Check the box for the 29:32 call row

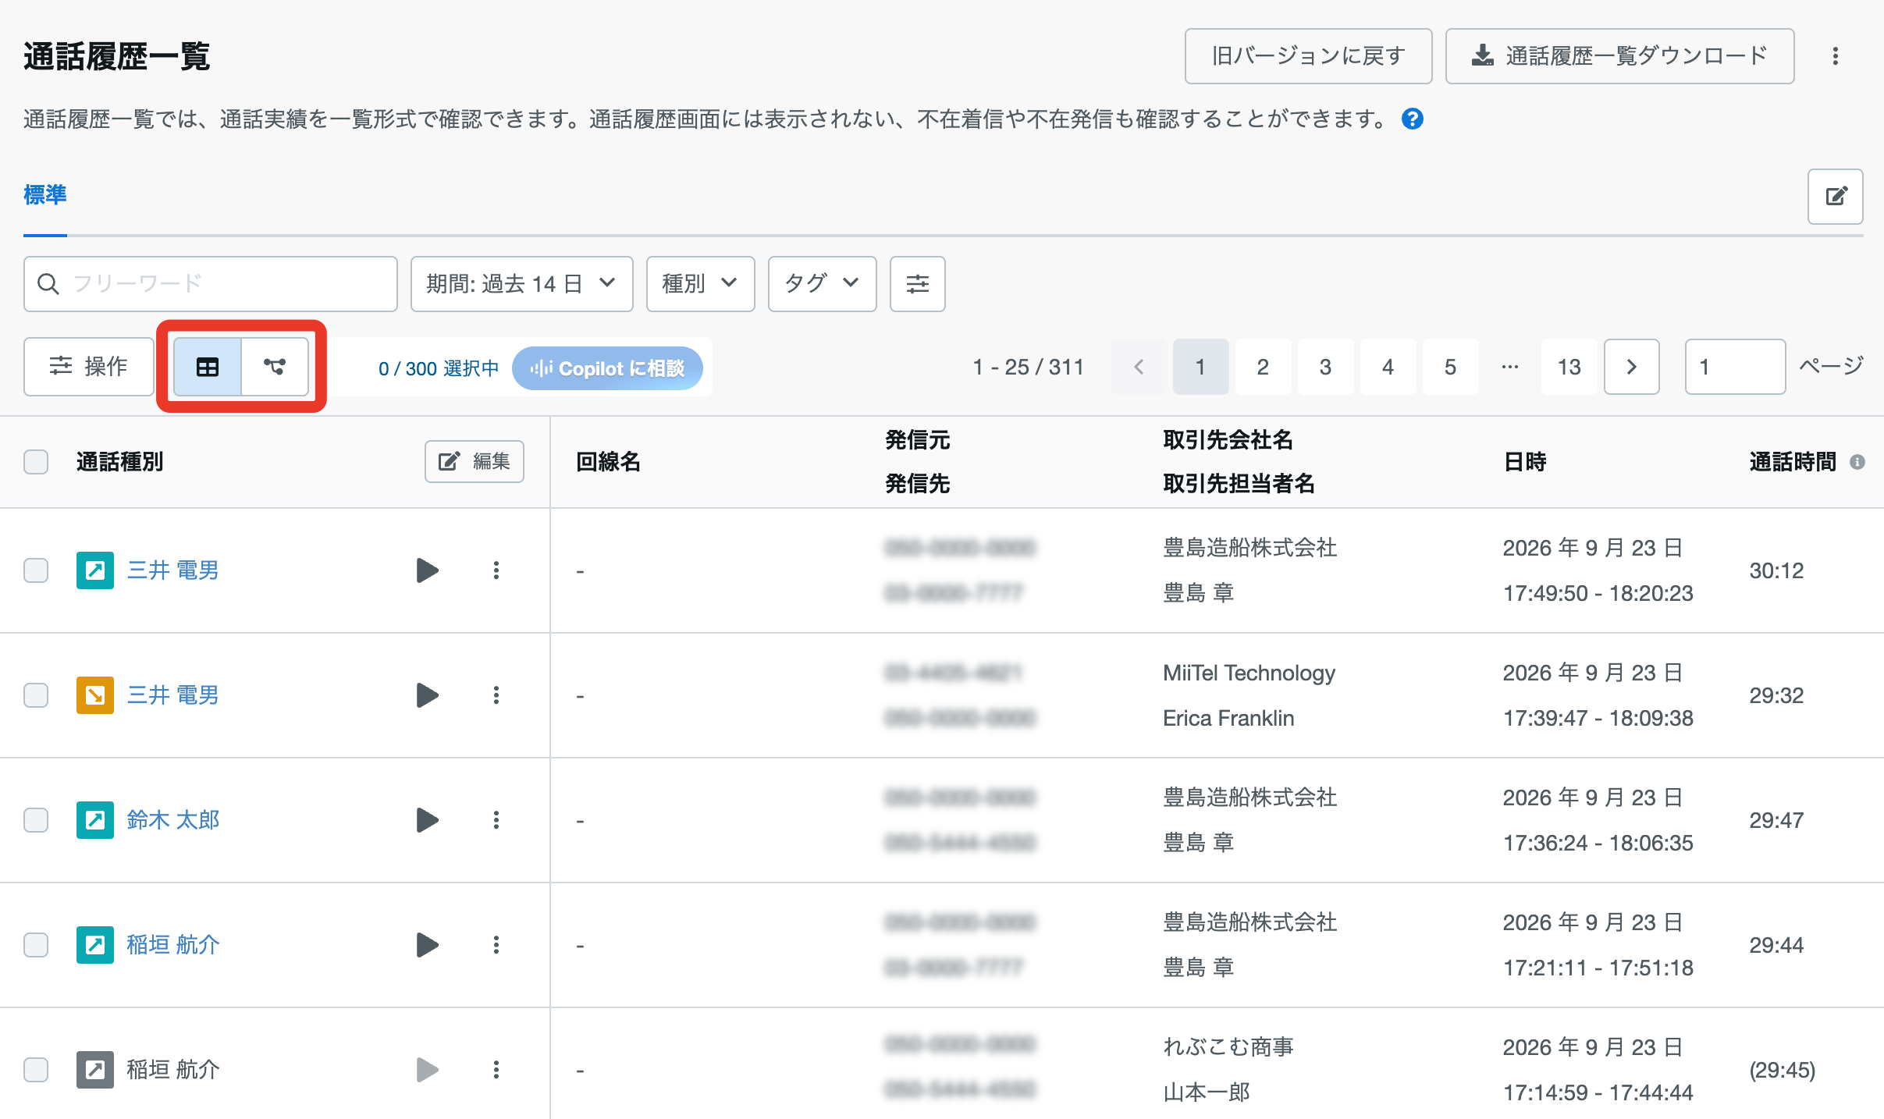point(36,695)
